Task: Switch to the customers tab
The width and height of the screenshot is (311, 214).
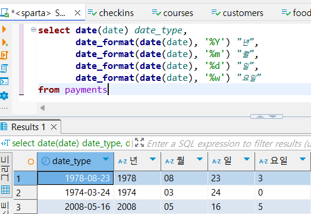Action: click(x=237, y=13)
